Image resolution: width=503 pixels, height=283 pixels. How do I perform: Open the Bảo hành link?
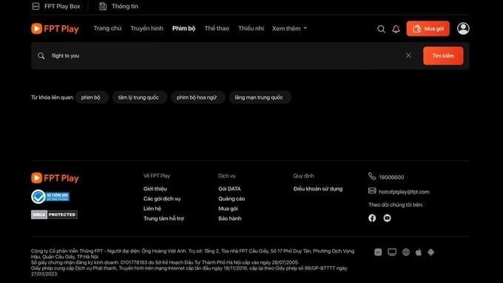click(230, 219)
